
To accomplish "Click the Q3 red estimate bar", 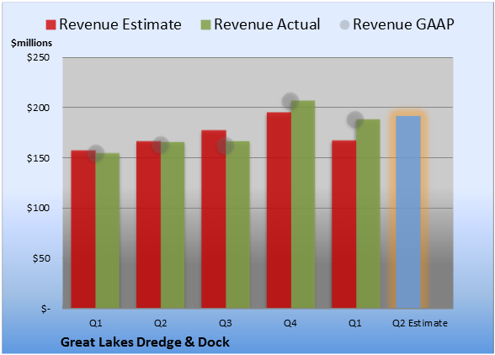I will (x=214, y=219).
